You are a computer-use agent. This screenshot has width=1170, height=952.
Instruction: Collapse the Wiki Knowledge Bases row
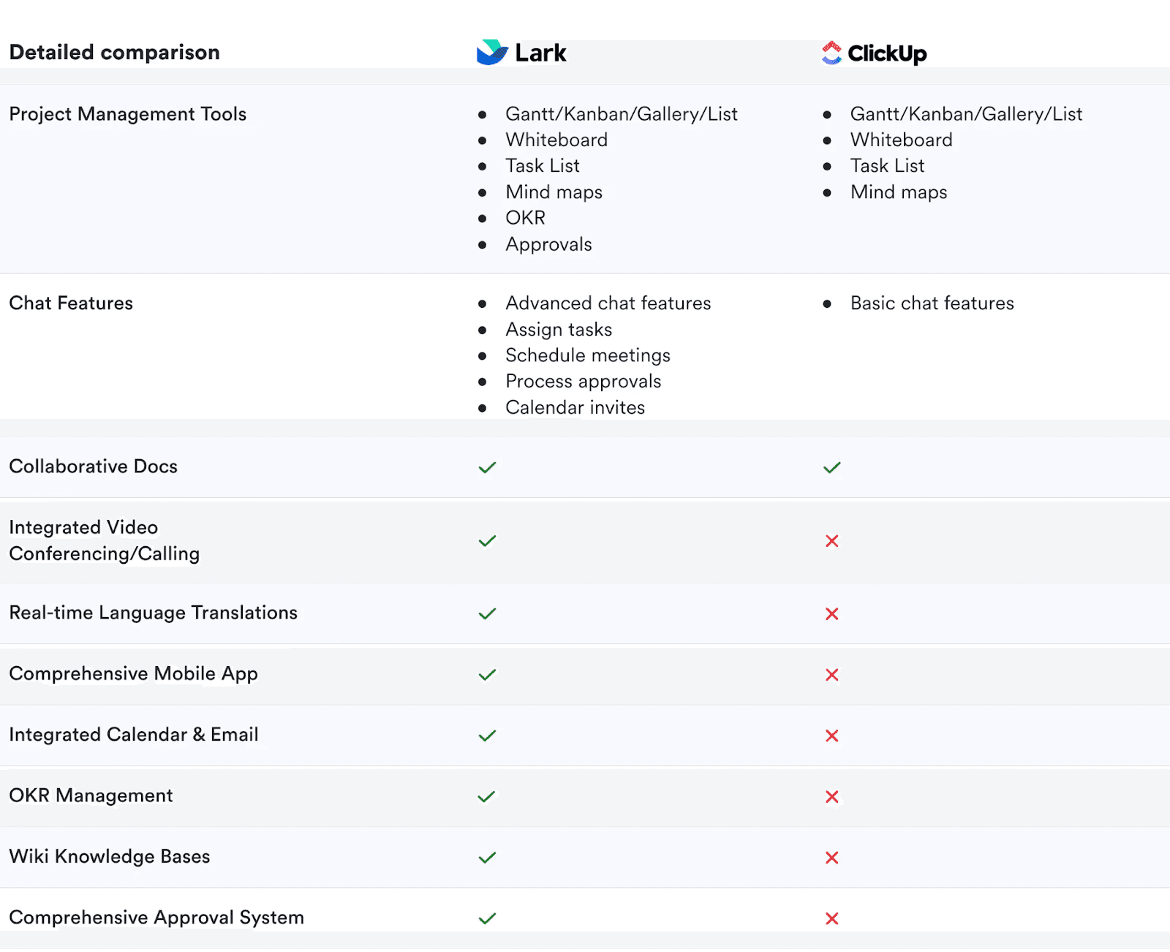(x=109, y=857)
